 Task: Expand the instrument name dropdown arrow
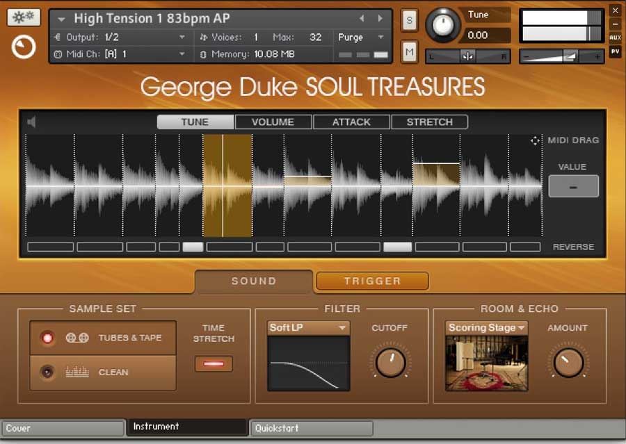[61, 19]
